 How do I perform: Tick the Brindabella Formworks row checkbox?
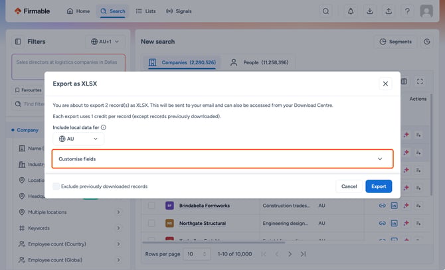(x=151, y=206)
